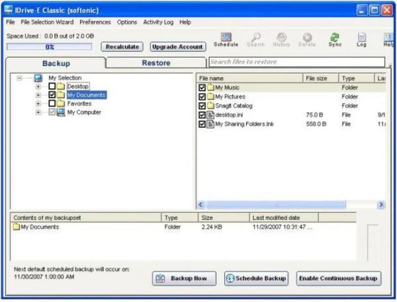Expand the My Documents tree node
The image size is (397, 302).
tap(38, 95)
